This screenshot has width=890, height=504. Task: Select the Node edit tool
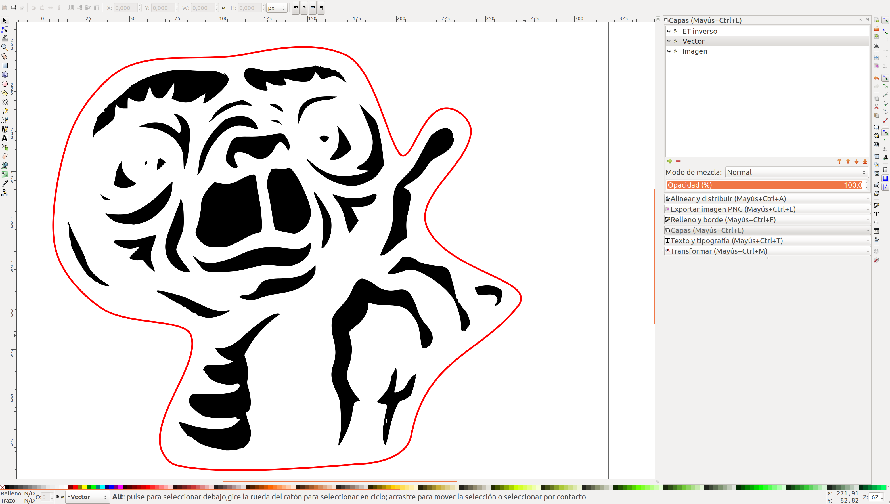click(5, 30)
